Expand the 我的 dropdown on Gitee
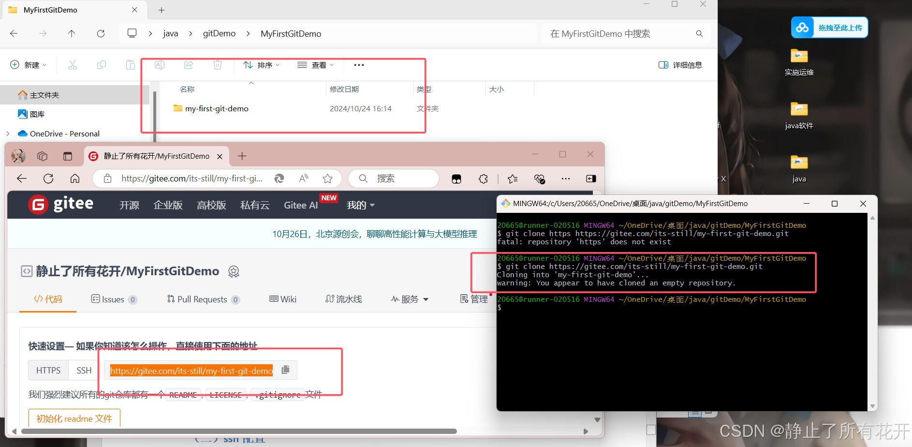 (361, 205)
